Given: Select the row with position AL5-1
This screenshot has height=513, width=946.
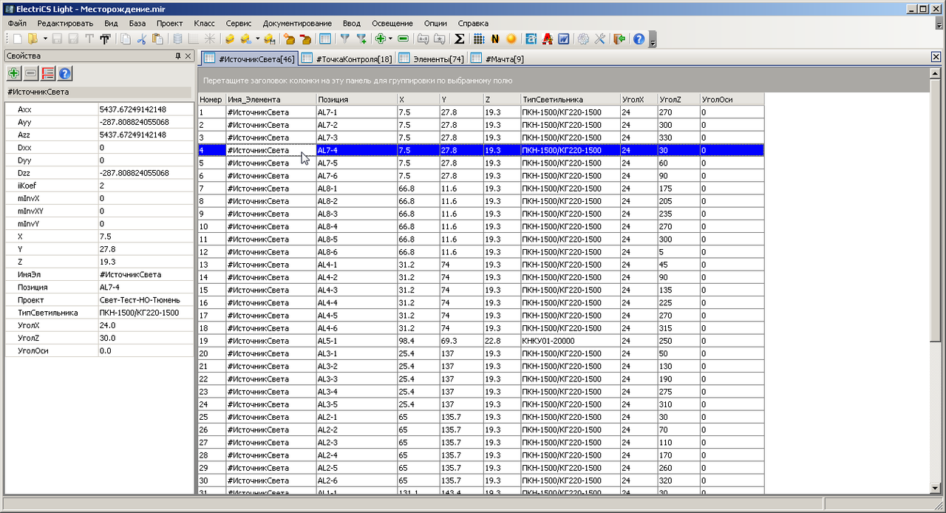Looking at the screenshot, I should 480,341.
